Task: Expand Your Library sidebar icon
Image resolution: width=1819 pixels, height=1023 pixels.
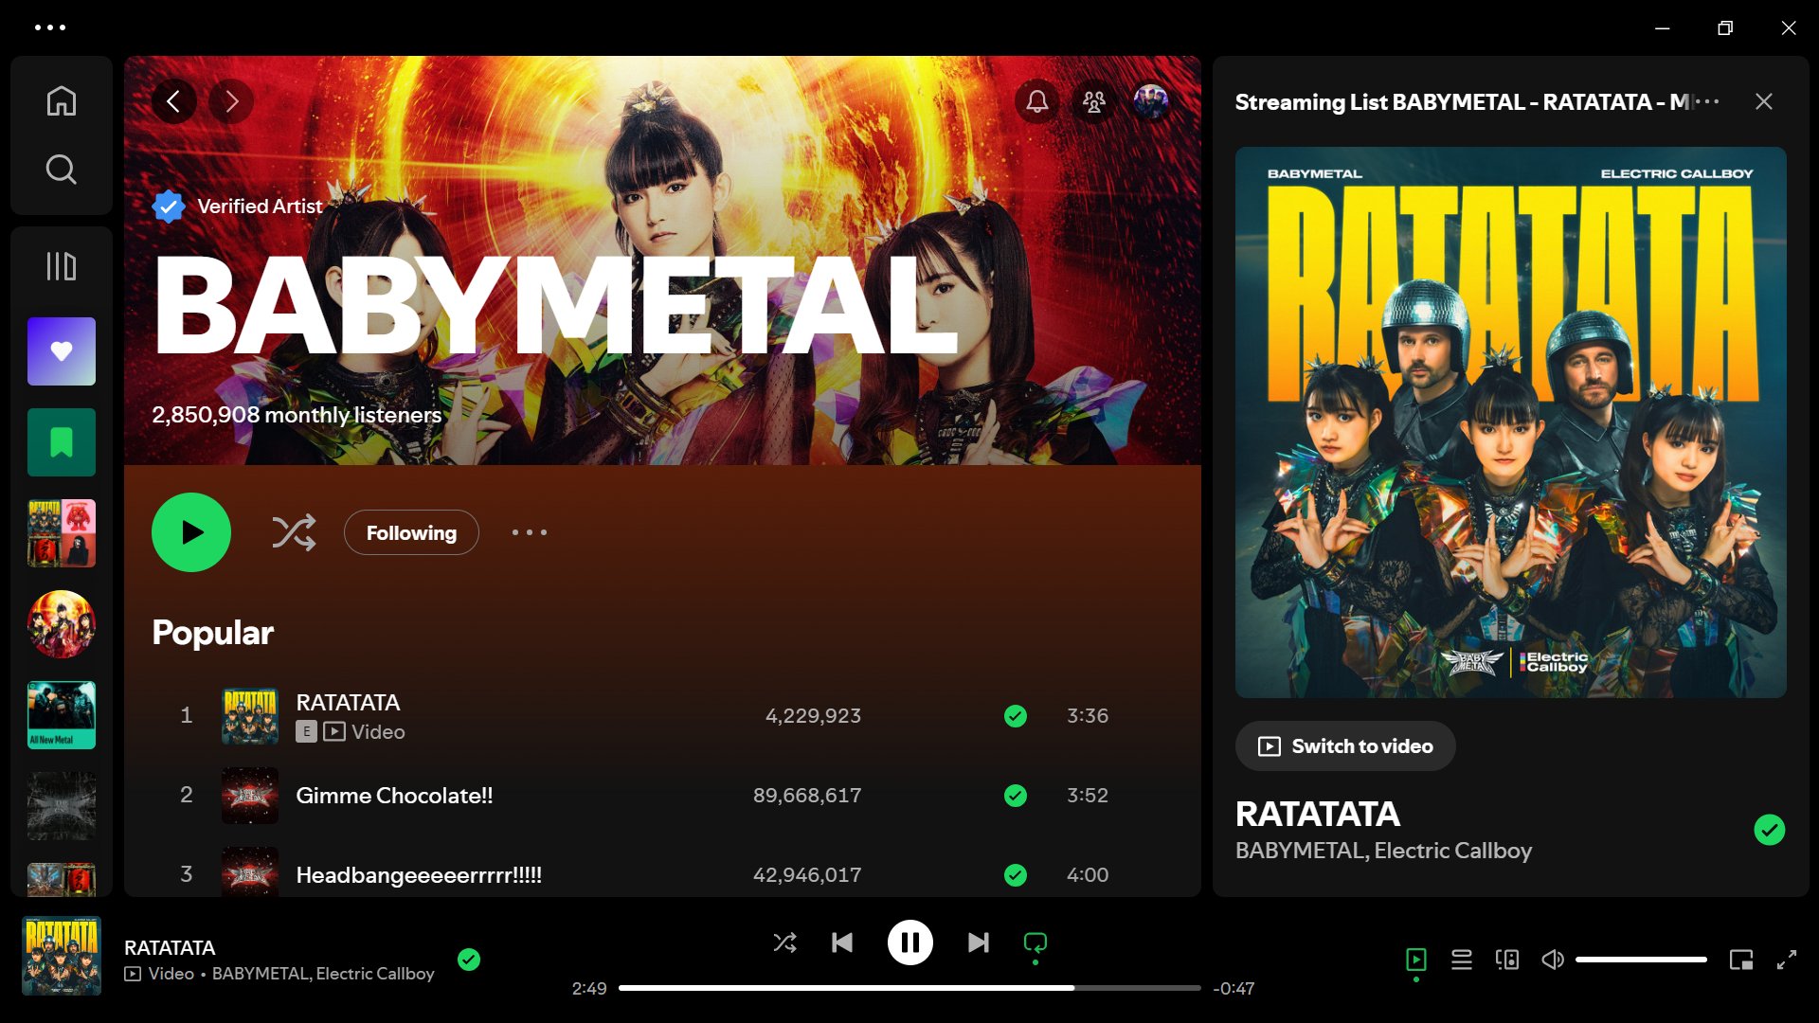Action: point(62,266)
